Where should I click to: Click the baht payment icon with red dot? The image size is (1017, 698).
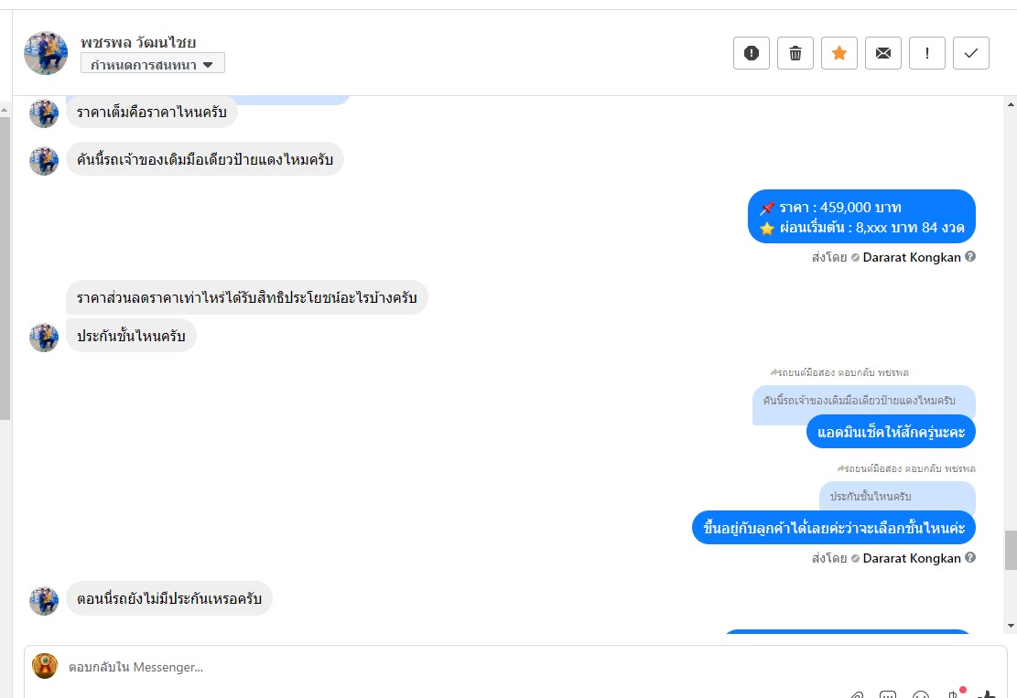pyautogui.click(x=954, y=693)
